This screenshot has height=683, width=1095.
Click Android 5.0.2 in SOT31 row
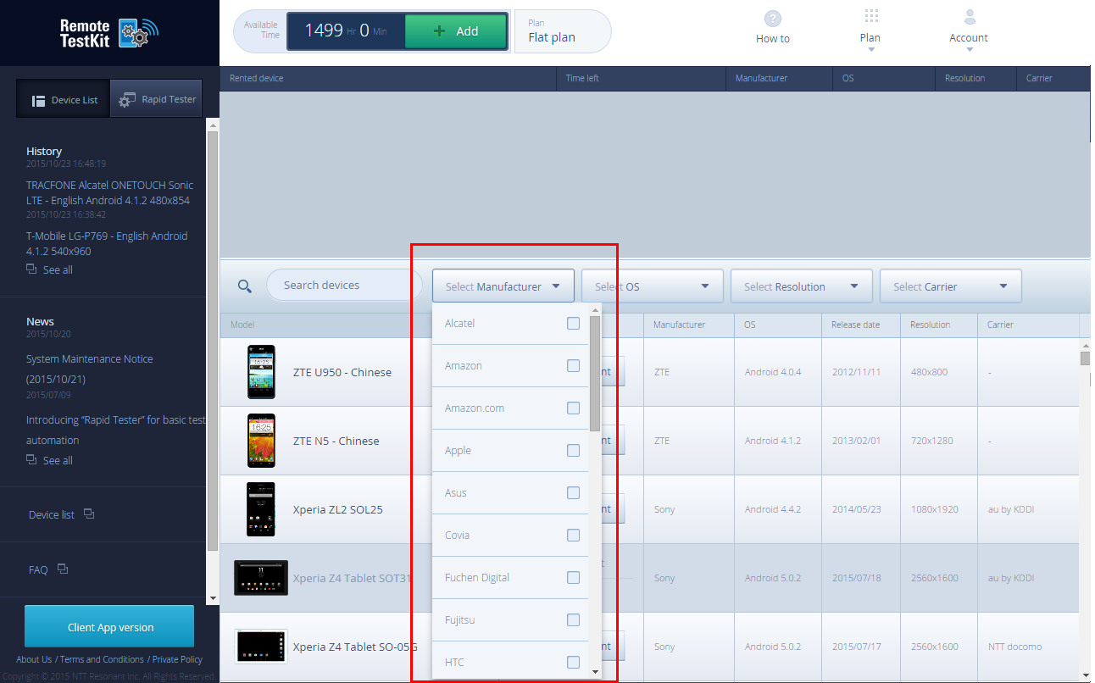coord(773,578)
